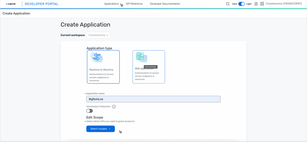Open the API Reference menu item
This screenshot has height=142, width=307.
134,4
